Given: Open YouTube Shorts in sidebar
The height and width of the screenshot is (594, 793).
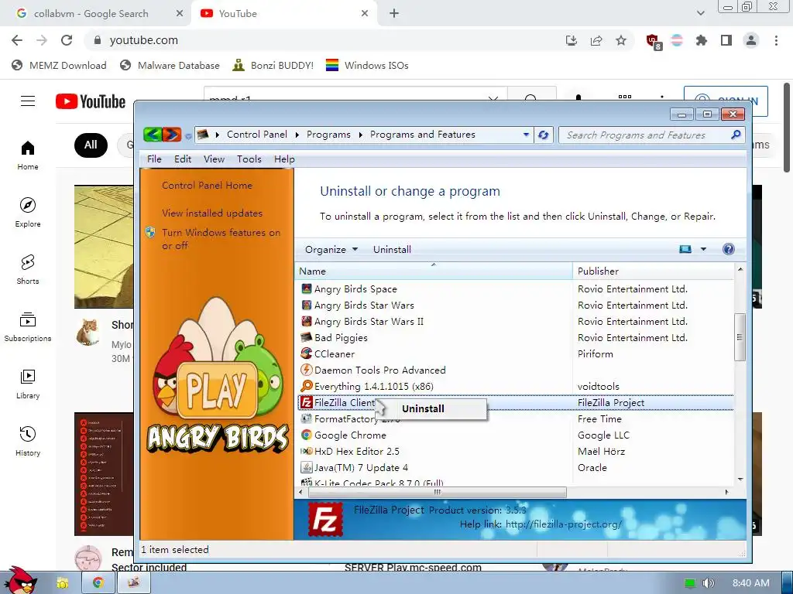Looking at the screenshot, I should point(28,269).
